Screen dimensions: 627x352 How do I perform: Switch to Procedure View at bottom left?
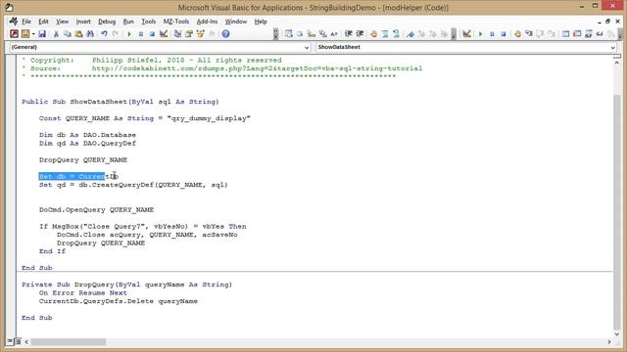click(10, 341)
